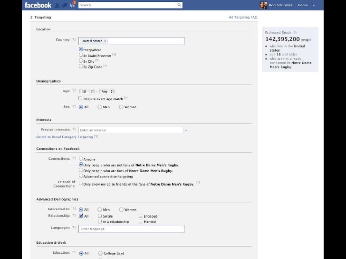Image resolution: width=346 pixels, height=259 pixels.
Task: Select Women under Sex
Action: pos(121,107)
